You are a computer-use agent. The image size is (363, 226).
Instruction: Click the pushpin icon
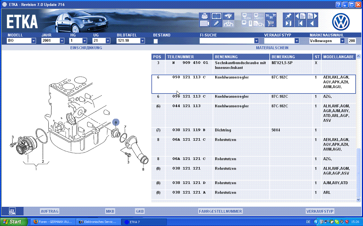pyautogui.click(x=288, y=16)
